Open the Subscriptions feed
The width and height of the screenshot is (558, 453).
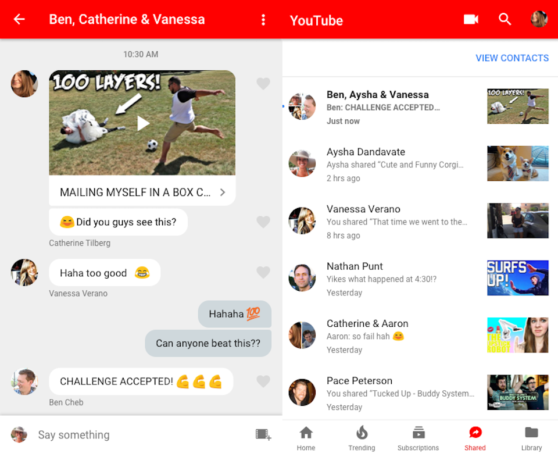[418, 433]
